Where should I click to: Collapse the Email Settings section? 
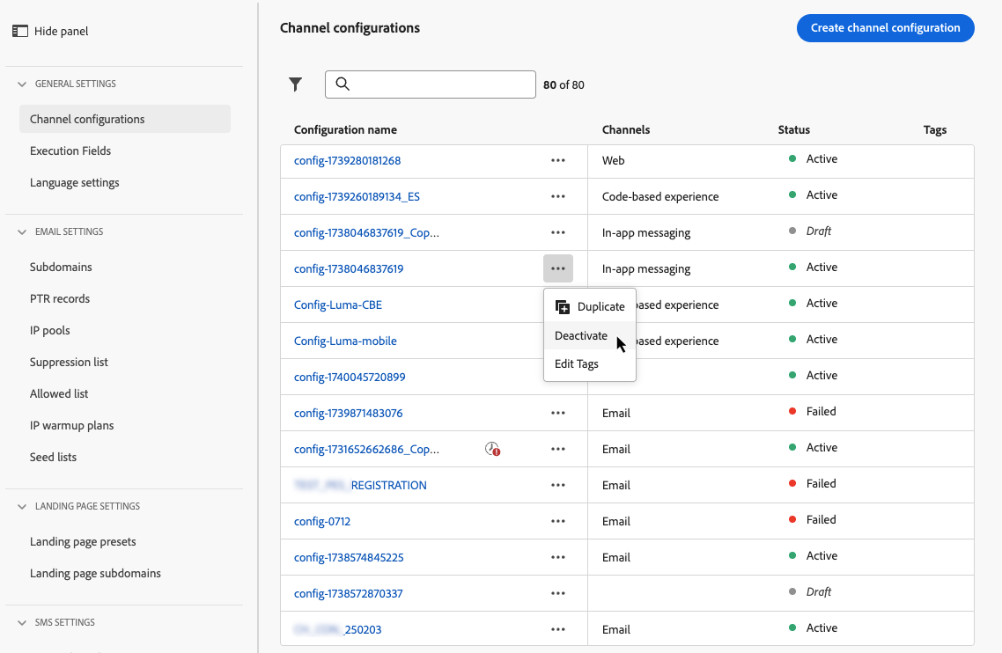click(x=22, y=232)
